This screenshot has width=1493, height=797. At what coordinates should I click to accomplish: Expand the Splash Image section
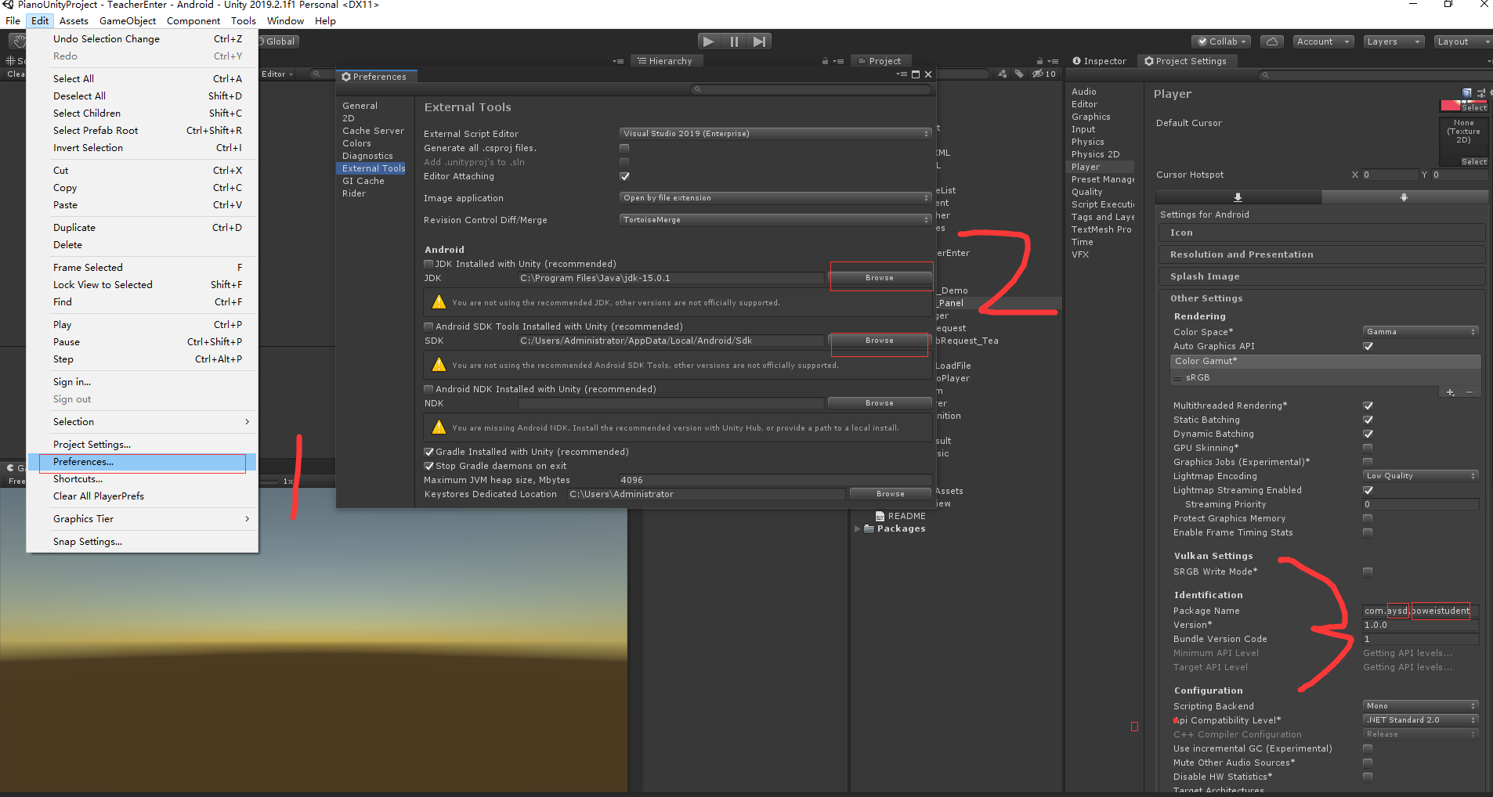pos(1321,276)
